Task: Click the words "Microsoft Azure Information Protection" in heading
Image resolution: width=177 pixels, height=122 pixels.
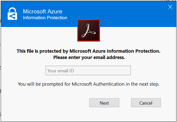Action: (114, 51)
